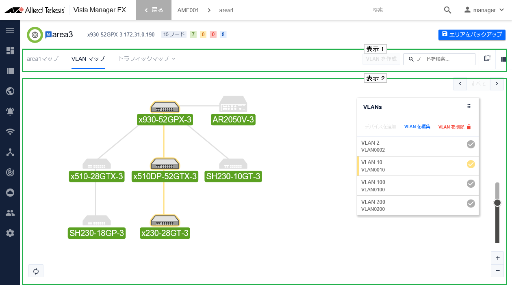Image resolution: width=512 pixels, height=285 pixels.
Task: Select the VLAN0002 row text
Action: coord(373,150)
